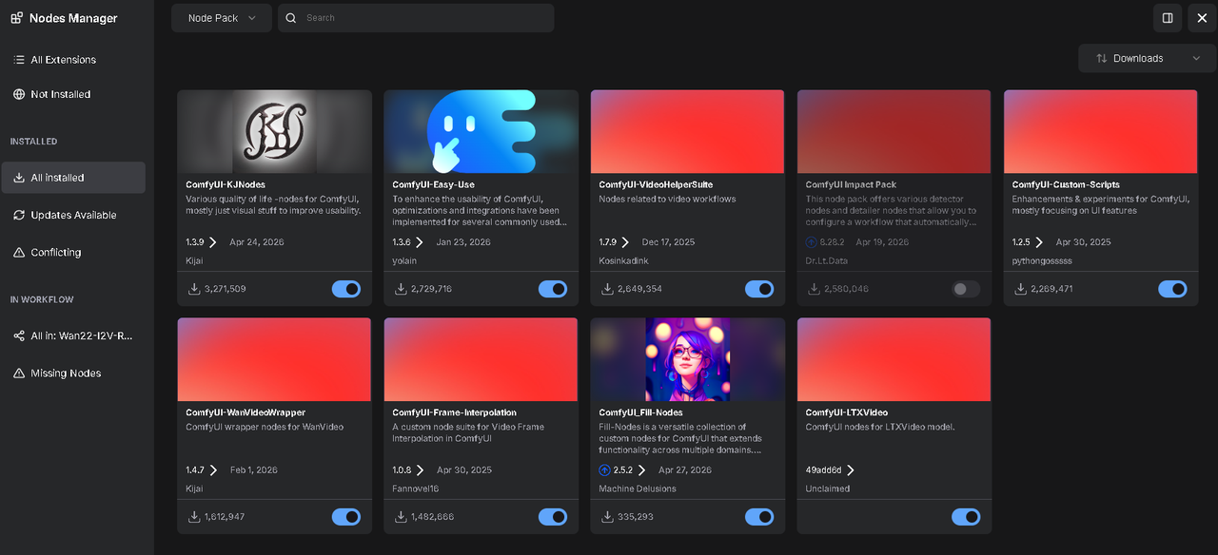1218x555 pixels.
Task: Turn off ComfyUI-Frame-Interpolation switch
Action: [x=553, y=517]
